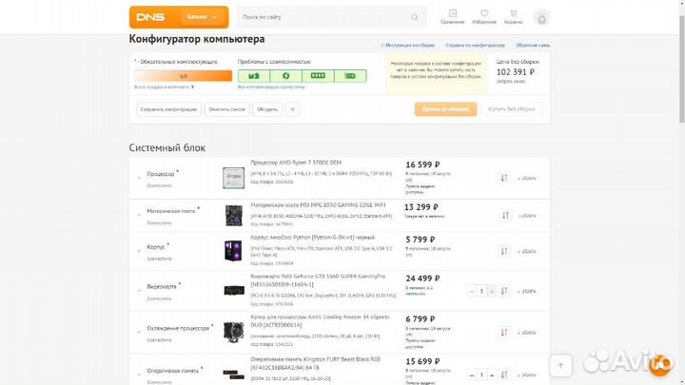Viewport: 685px width, 385px height.
Task: Open the Процессор AMD Ryzen 7 product link
Action: (296, 163)
